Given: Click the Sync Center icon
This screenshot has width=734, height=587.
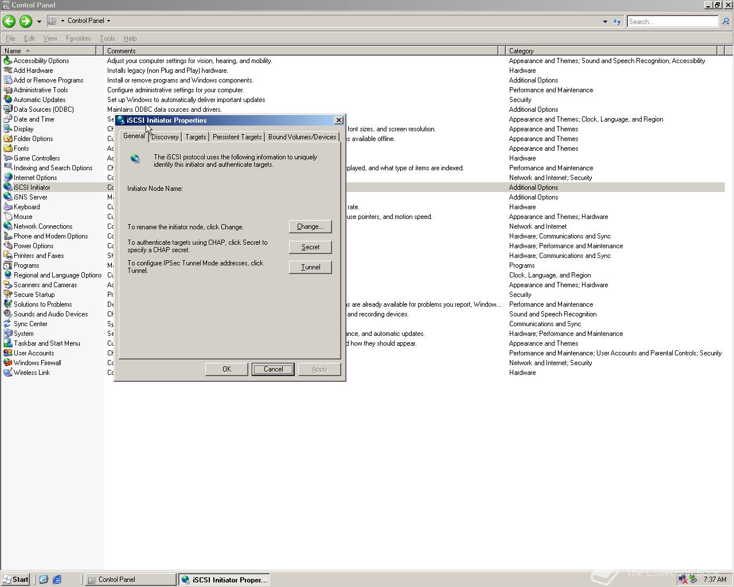Looking at the screenshot, I should (7, 324).
